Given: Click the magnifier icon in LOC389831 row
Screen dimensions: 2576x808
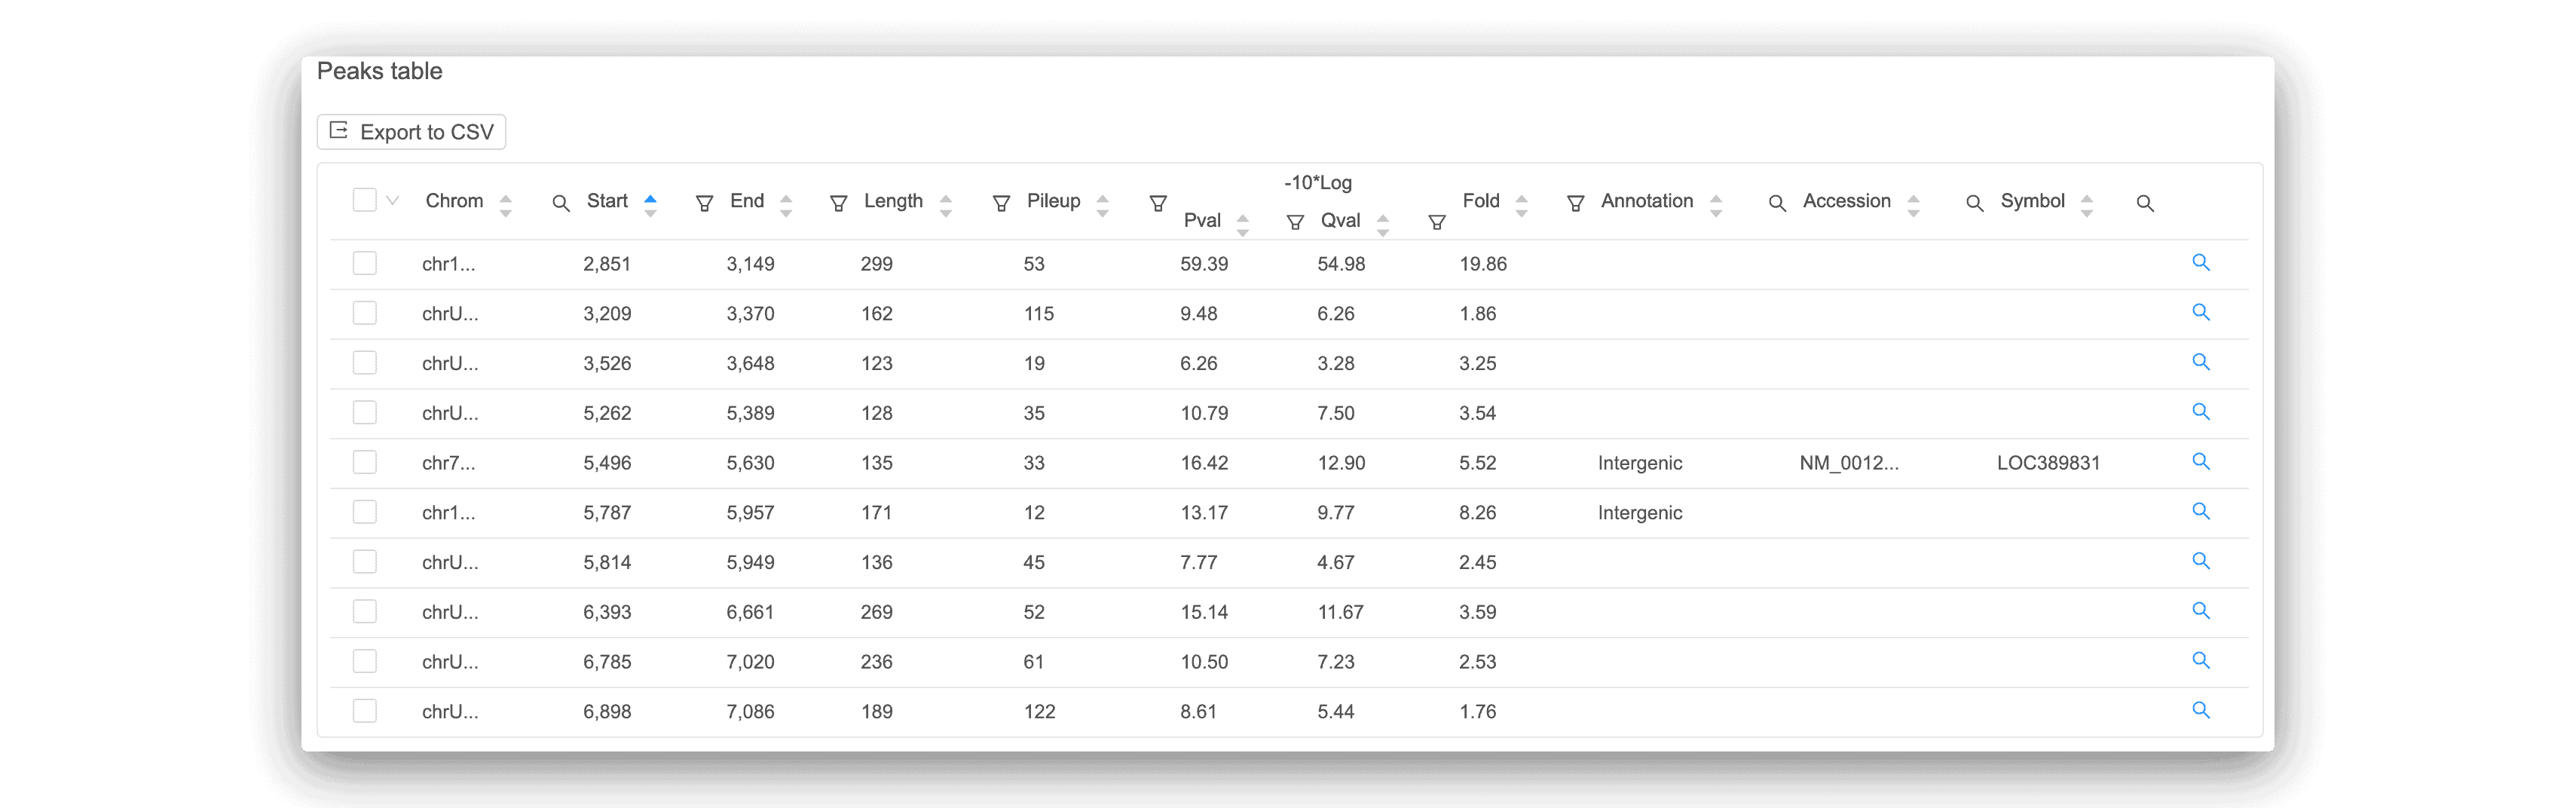Looking at the screenshot, I should pos(2200,462).
